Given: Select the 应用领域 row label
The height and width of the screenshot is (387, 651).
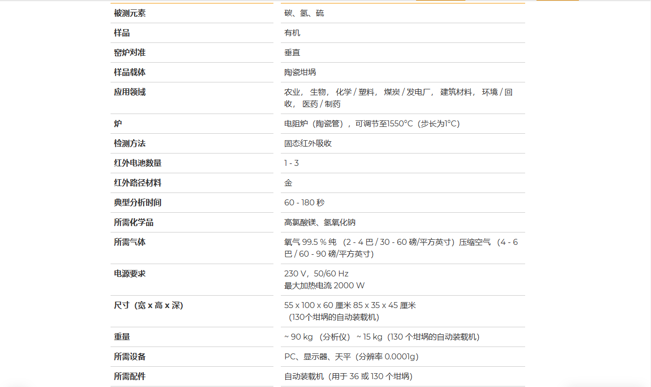Looking at the screenshot, I should 130,92.
